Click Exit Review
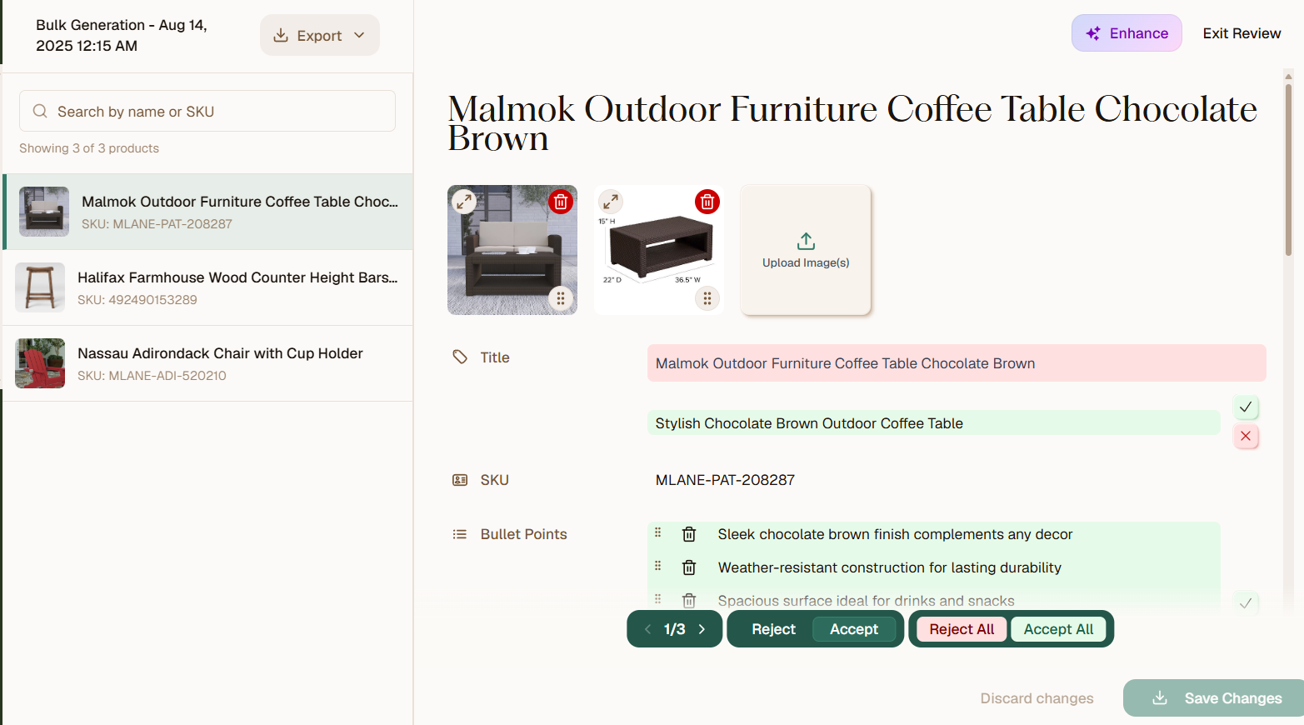Image resolution: width=1304 pixels, height=725 pixels. click(x=1242, y=33)
